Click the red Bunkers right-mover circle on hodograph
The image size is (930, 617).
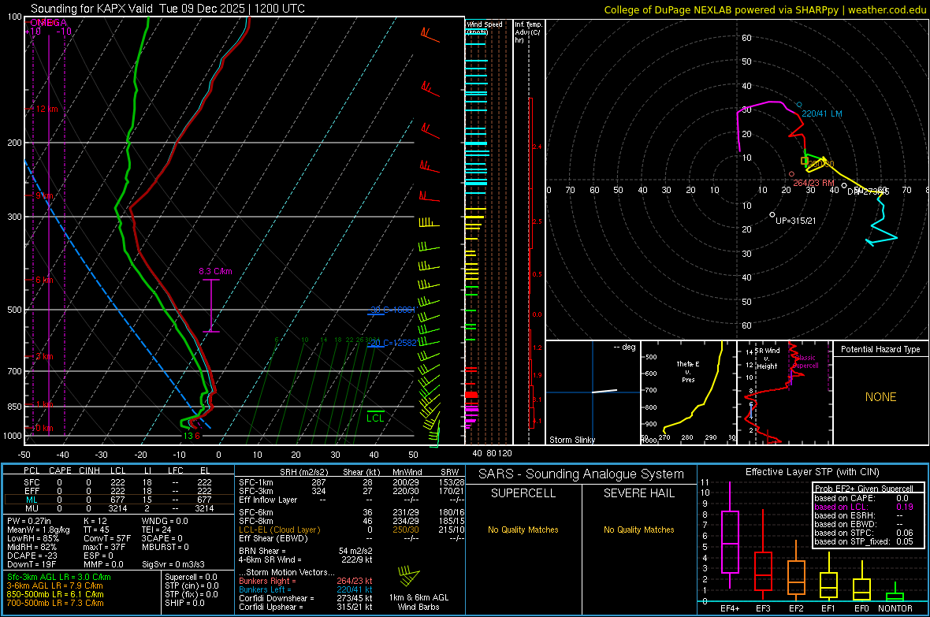coord(792,174)
